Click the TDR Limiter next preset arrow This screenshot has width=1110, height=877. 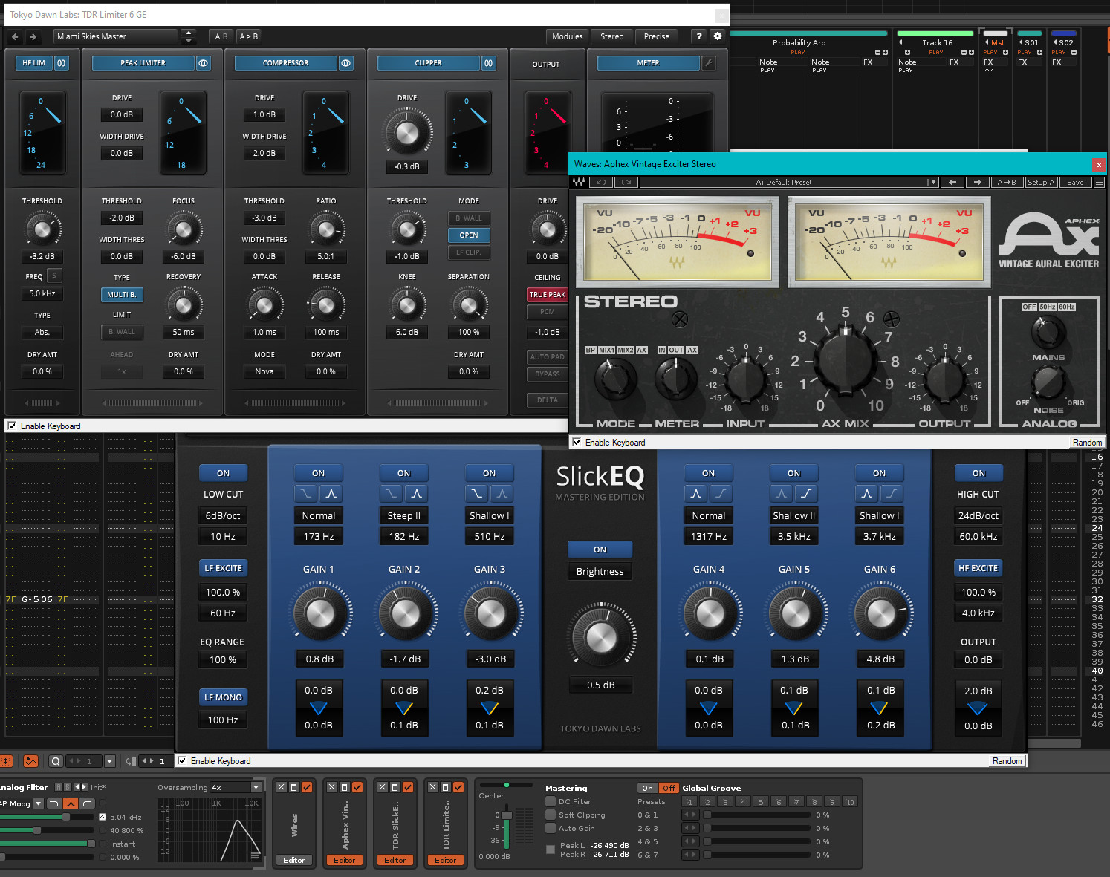point(33,36)
